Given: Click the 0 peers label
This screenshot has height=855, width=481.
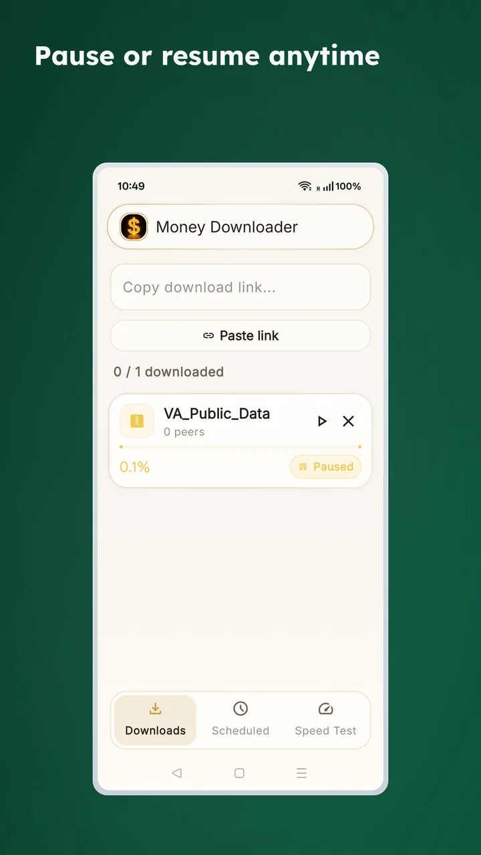Looking at the screenshot, I should tap(184, 432).
